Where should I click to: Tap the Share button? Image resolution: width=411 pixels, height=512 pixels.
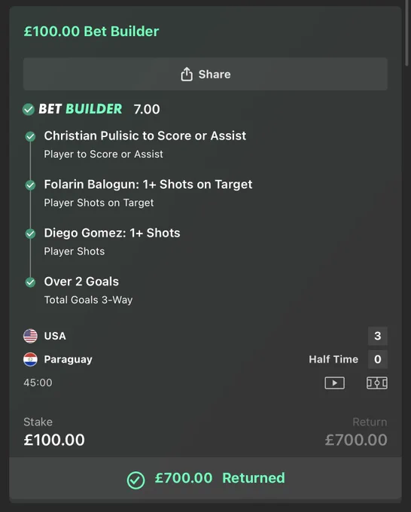pyautogui.click(x=205, y=74)
